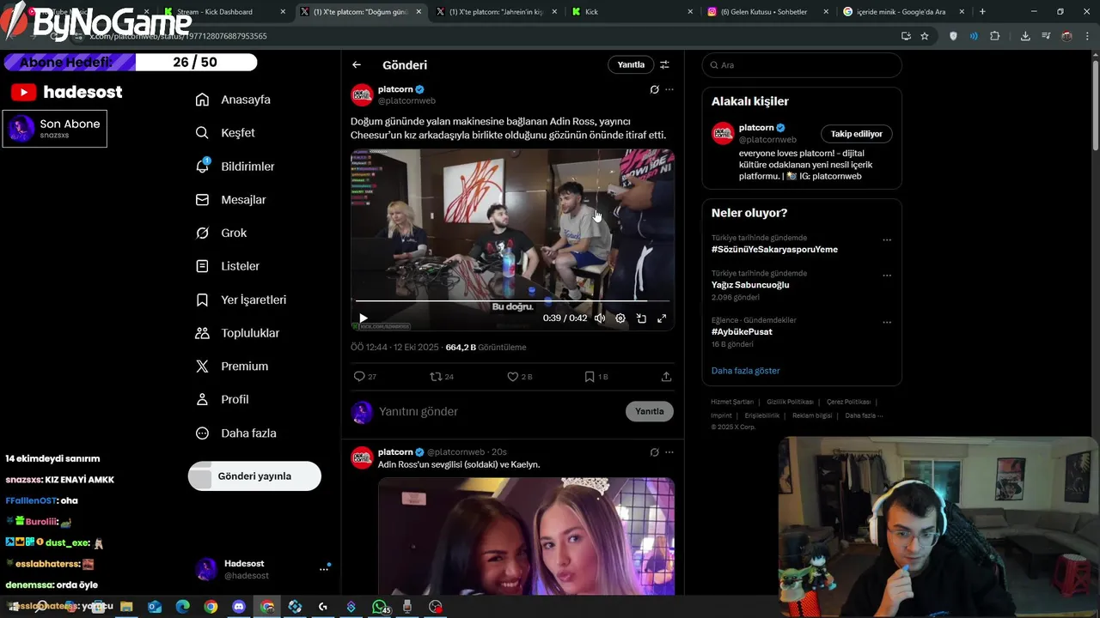Enter fullscreen on the video

(x=662, y=318)
